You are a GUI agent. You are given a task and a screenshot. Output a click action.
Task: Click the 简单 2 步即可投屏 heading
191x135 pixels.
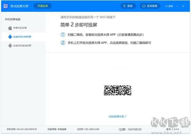[x=79, y=25]
